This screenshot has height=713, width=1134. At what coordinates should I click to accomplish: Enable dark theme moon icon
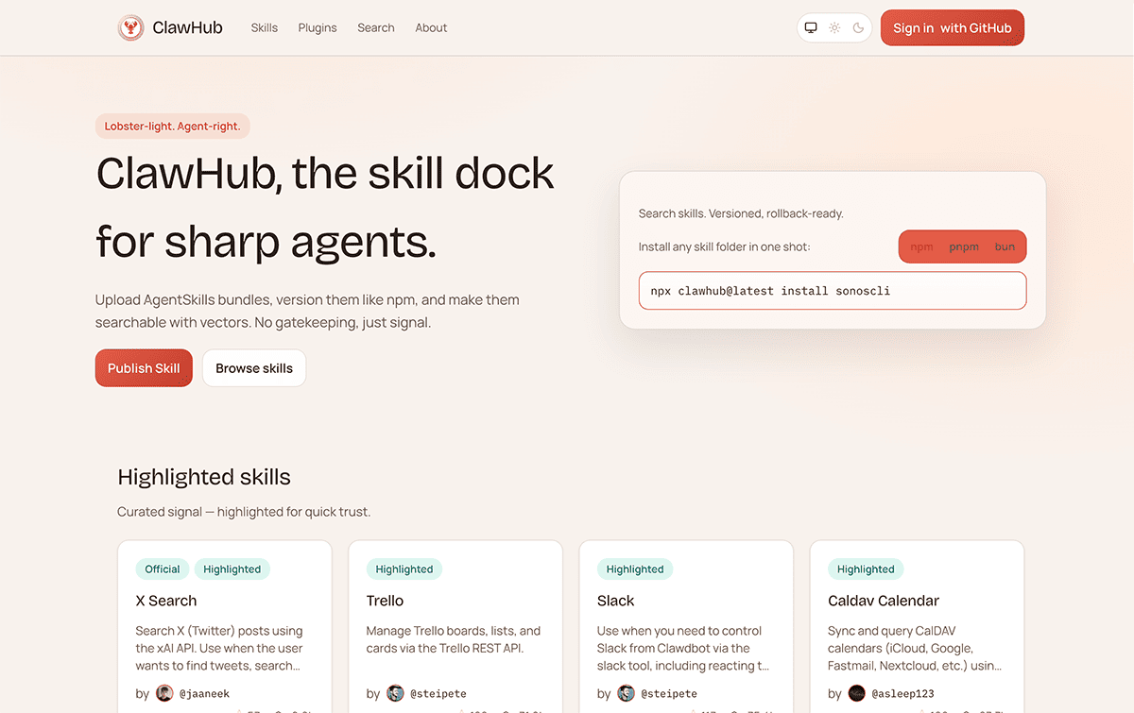[858, 28]
